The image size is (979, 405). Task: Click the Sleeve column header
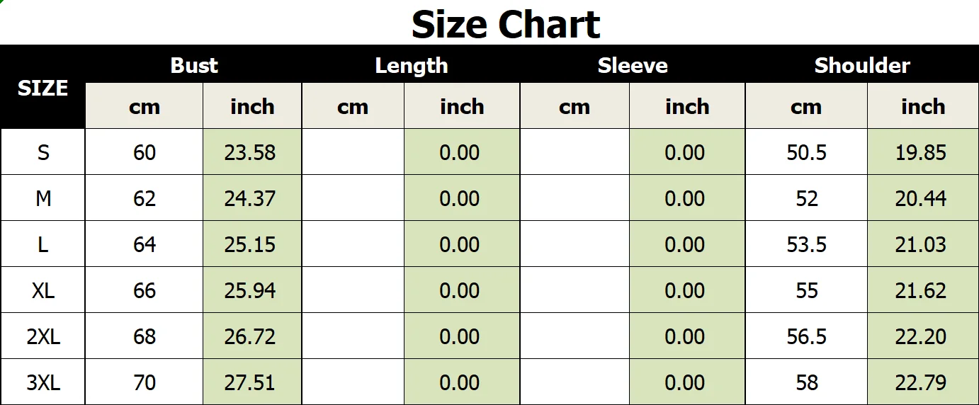coord(633,65)
